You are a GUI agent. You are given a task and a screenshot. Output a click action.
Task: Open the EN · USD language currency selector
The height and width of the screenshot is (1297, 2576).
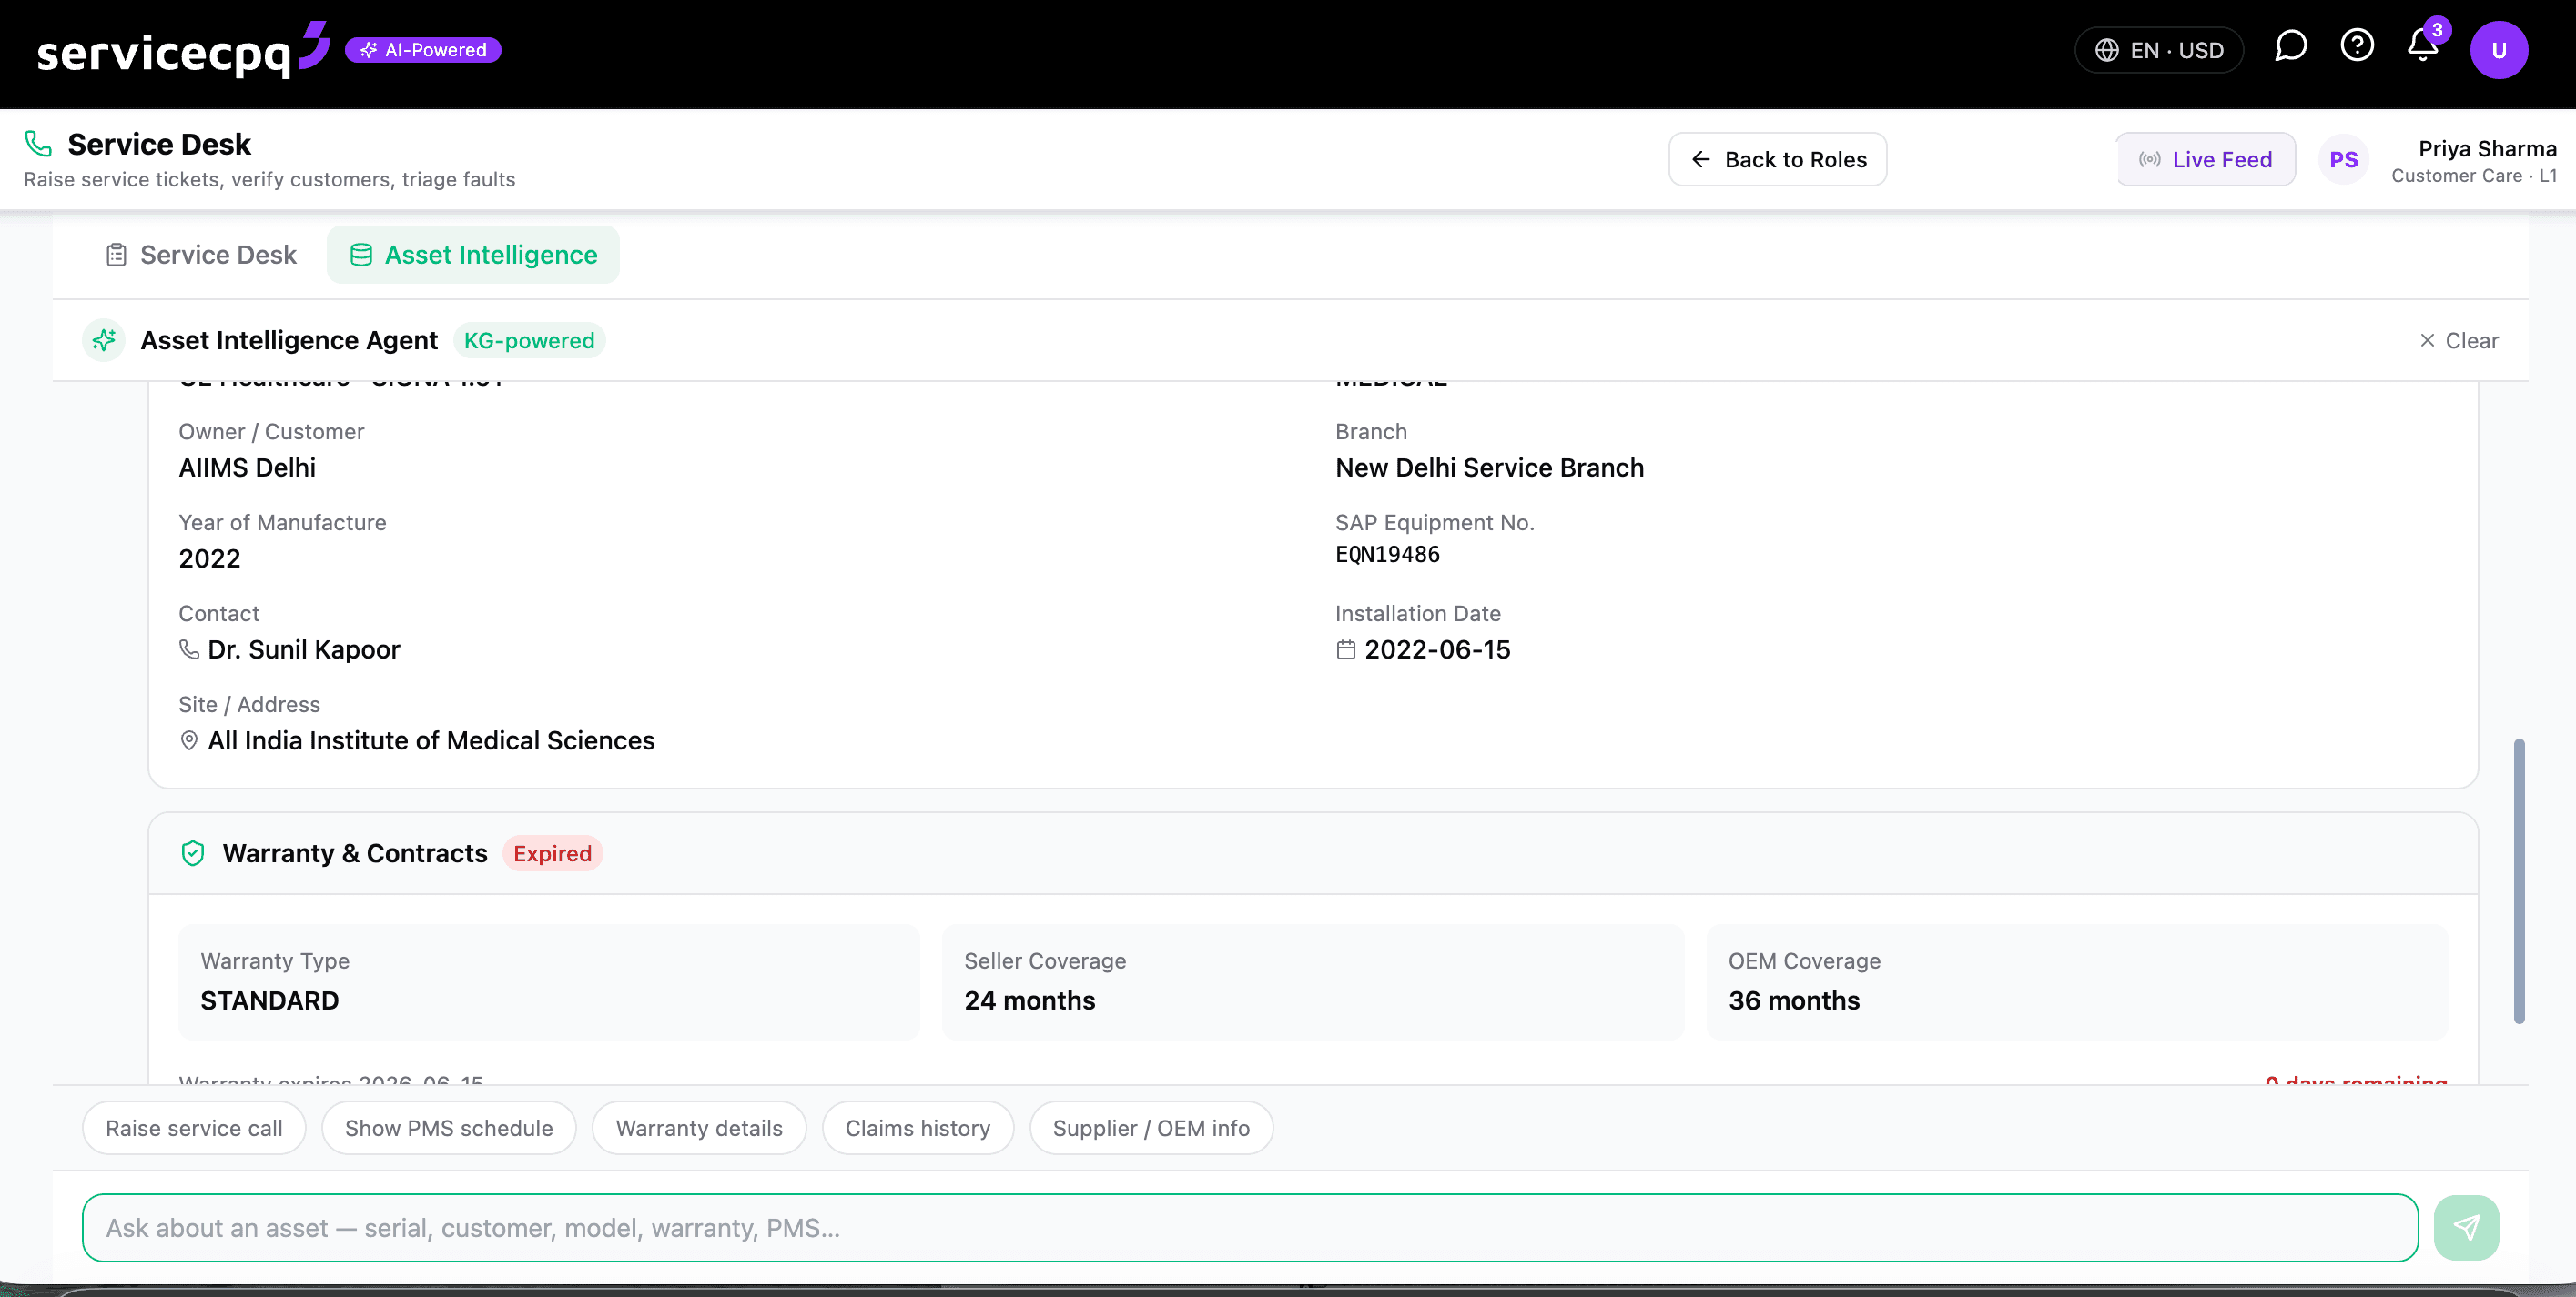pos(2159,50)
